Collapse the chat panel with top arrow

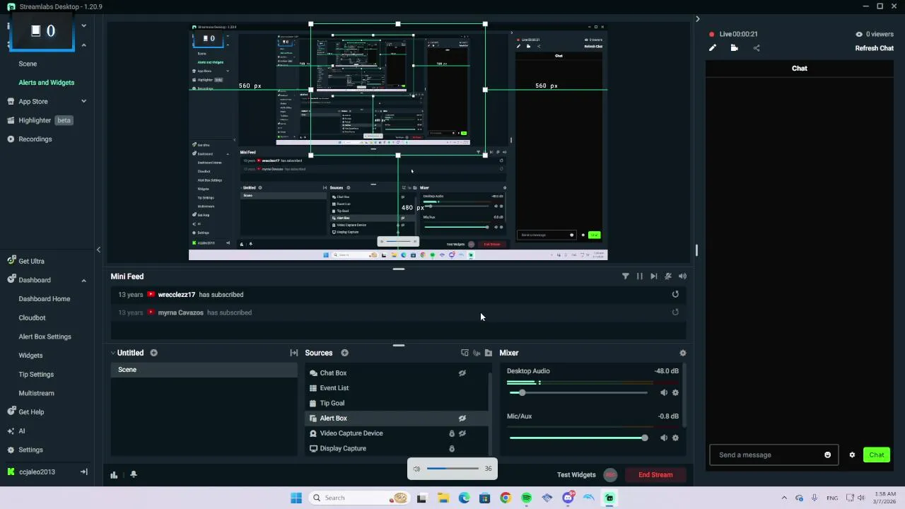697,19
